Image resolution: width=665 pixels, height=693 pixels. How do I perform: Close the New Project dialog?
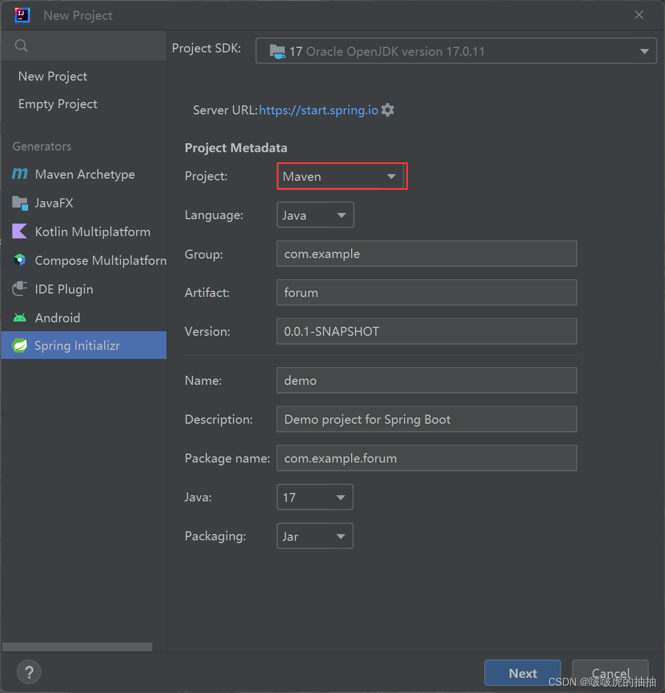639,15
